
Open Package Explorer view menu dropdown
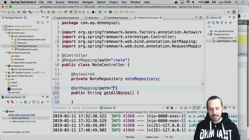click(x=48, y=23)
